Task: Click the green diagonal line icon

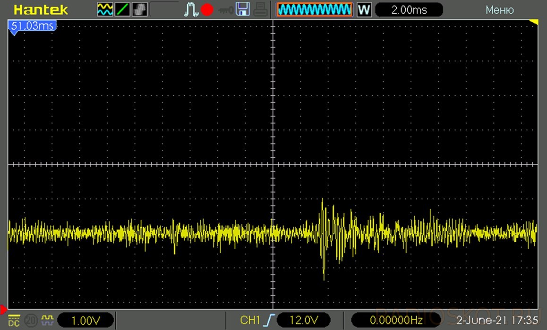Action: tap(122, 9)
